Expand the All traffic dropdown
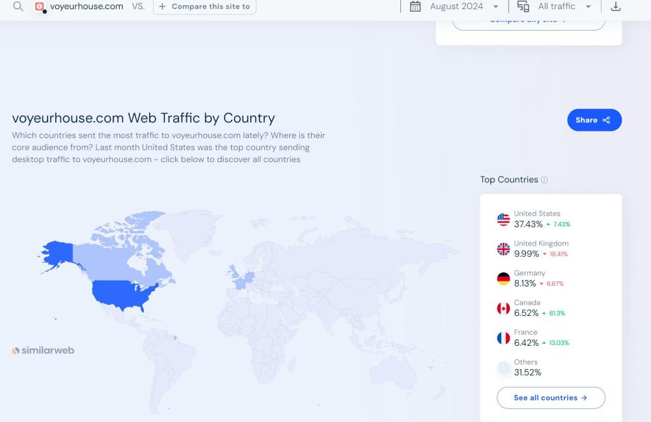The width and height of the screenshot is (651, 422). (564, 7)
